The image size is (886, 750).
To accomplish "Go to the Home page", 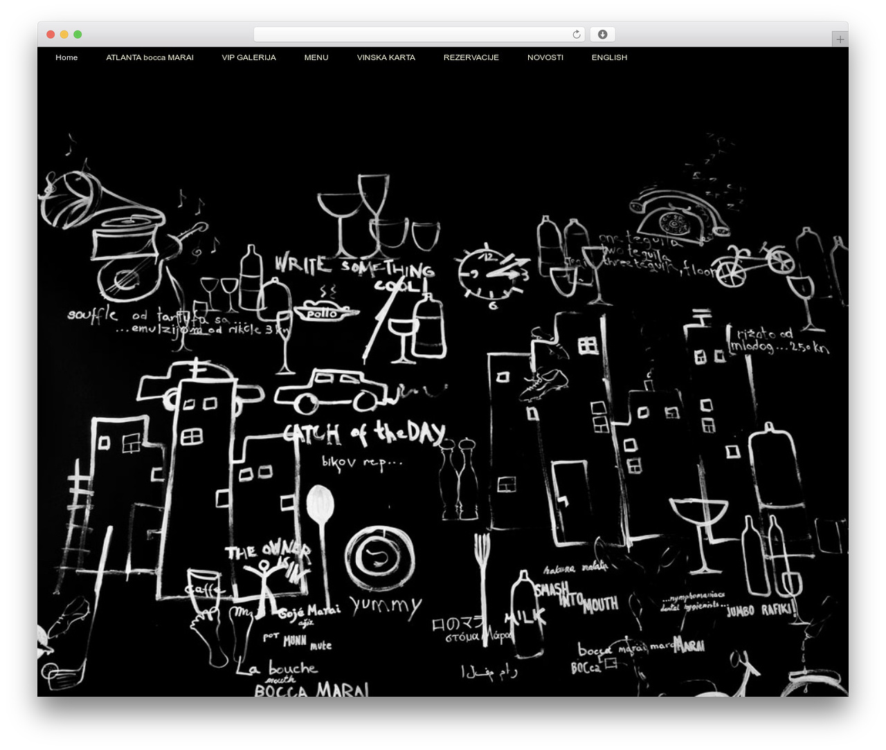I will [x=66, y=57].
